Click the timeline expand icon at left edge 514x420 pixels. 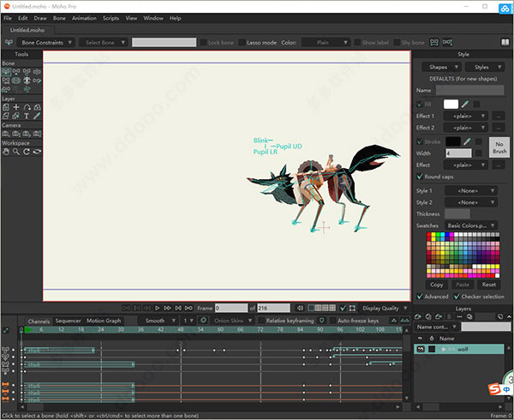click(x=6, y=330)
